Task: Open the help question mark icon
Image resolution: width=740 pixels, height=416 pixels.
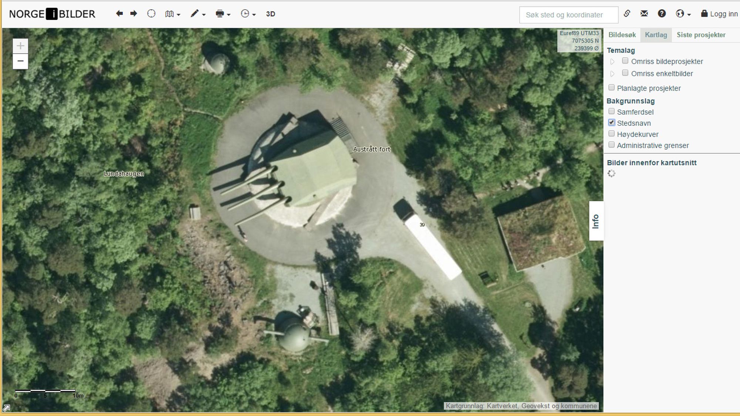Action: pos(662,14)
